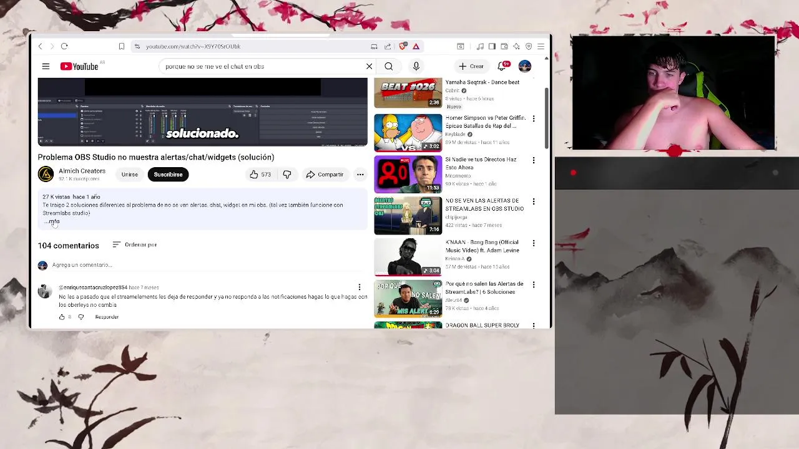
Task: Reload the YouTube page
Action: 64,46
